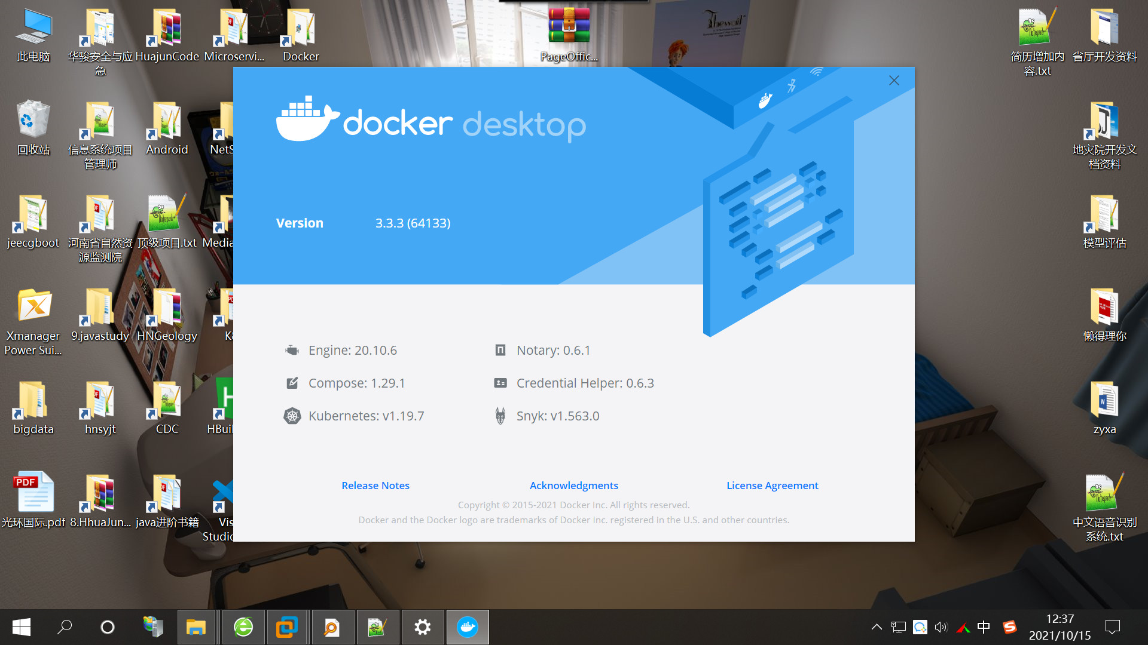
Task: Select the 模型评估 desktop folder
Action: (1104, 222)
